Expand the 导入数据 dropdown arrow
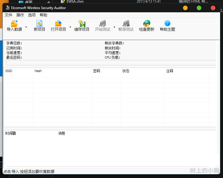The width and height of the screenshot is (223, 178). tap(26, 27)
